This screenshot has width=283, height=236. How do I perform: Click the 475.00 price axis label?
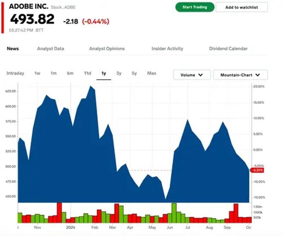[x=11, y=182]
